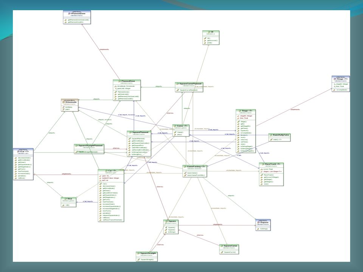Image resolution: width=363 pixels, height=272 pixels.
Task: Select gearLimit: Integer in PlannedZone
Action: (124, 88)
